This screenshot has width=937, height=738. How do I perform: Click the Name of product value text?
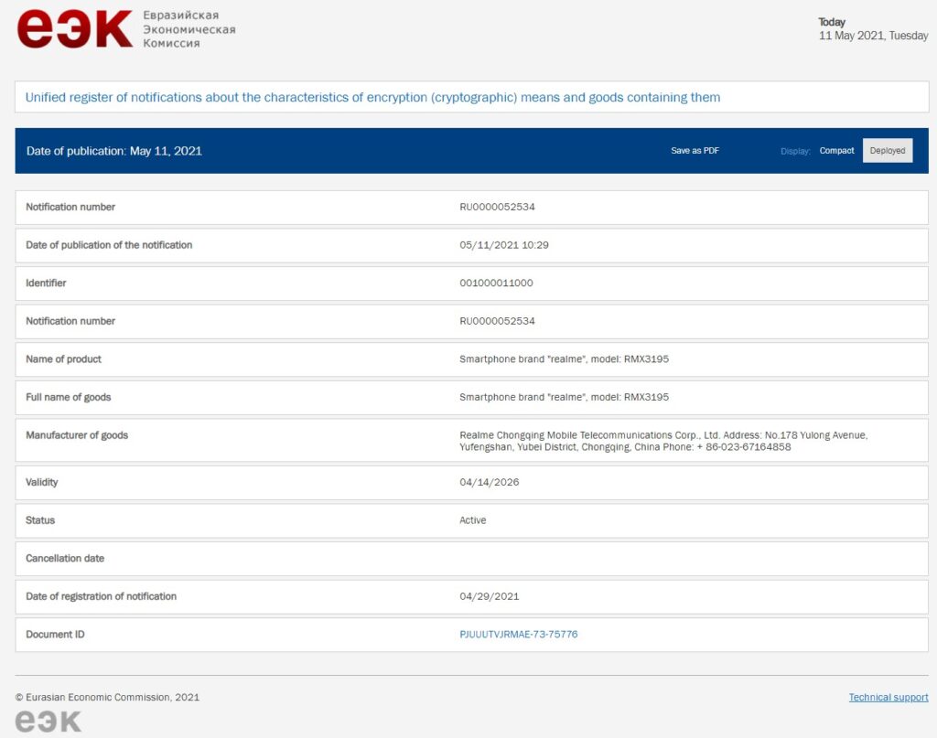pos(564,359)
